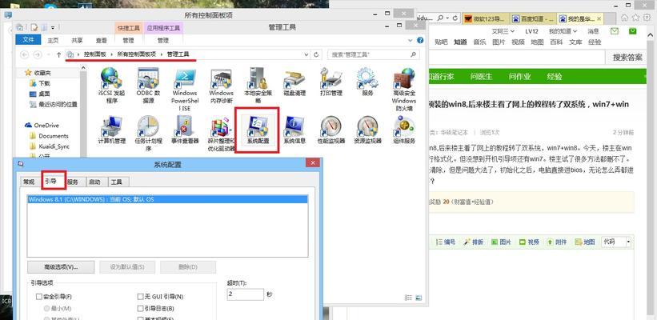
Task: Open the ODBC 数据源 icon
Action: (148, 78)
